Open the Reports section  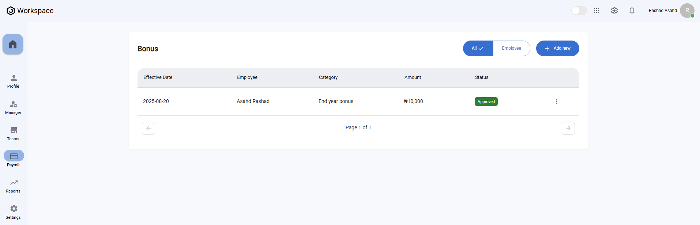coord(14,186)
